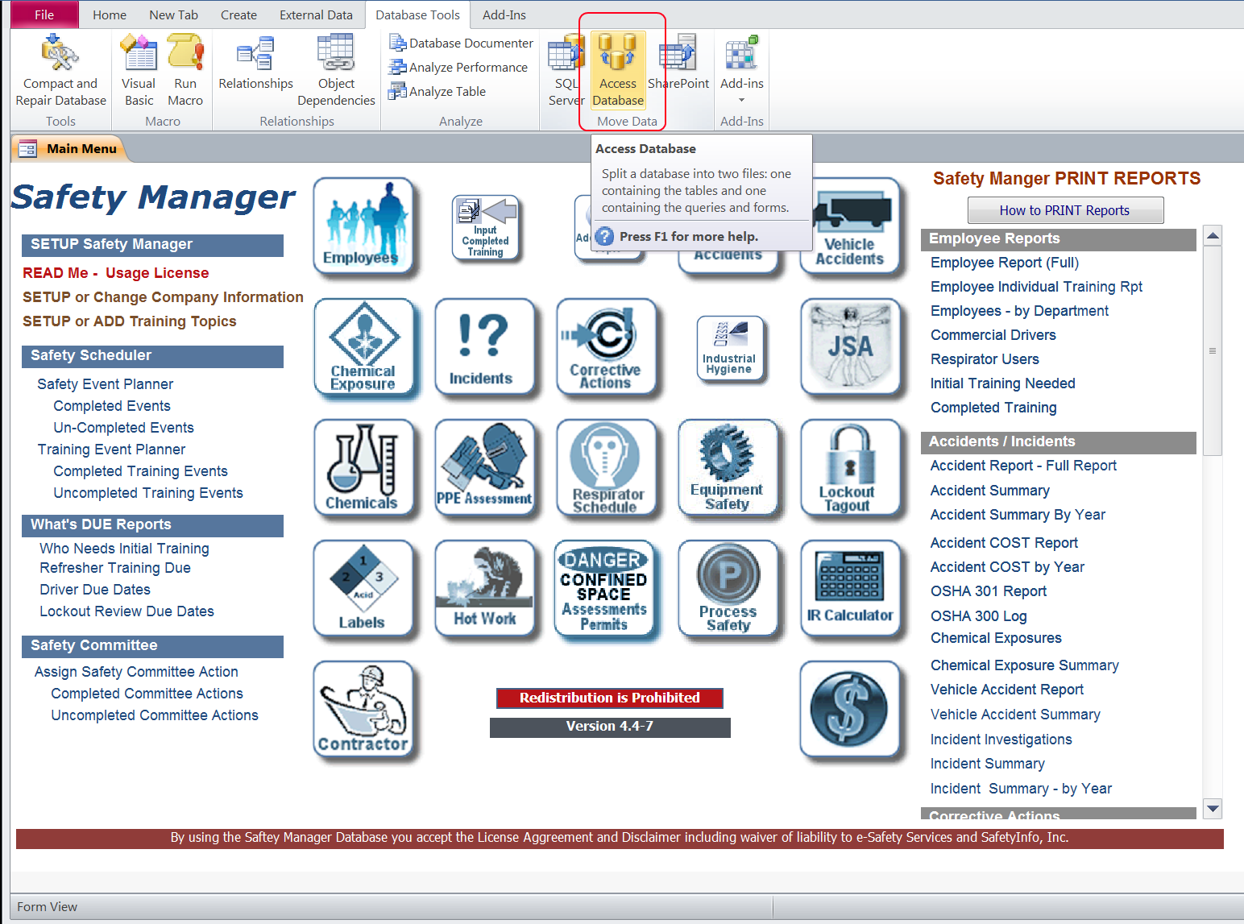Switch to the Add-Ins ribbon tab
The height and width of the screenshot is (924, 1244).
pos(504,15)
